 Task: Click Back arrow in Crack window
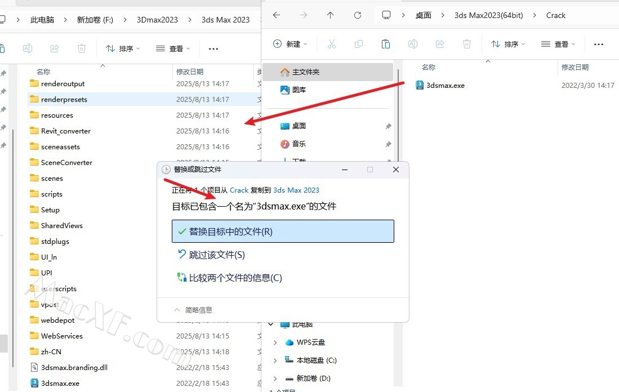click(277, 15)
